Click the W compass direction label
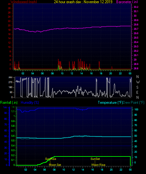Image resolution: width=146 pixels, height=174 pixels. tap(138, 82)
